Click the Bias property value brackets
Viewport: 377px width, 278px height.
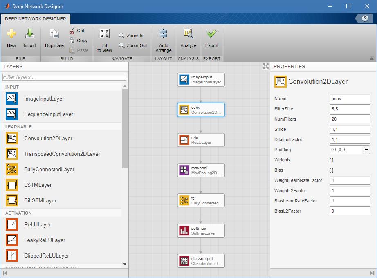point(331,170)
